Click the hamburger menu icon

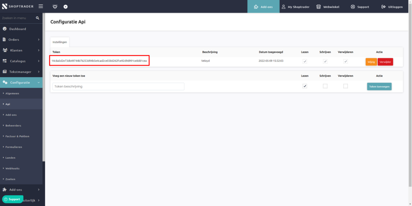coord(41,7)
